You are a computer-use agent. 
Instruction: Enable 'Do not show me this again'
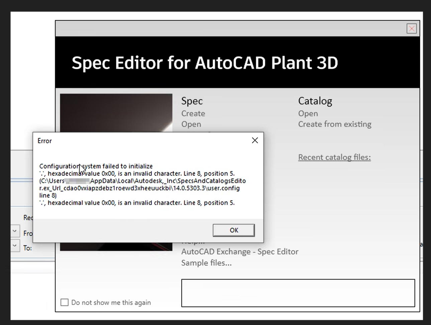click(65, 302)
